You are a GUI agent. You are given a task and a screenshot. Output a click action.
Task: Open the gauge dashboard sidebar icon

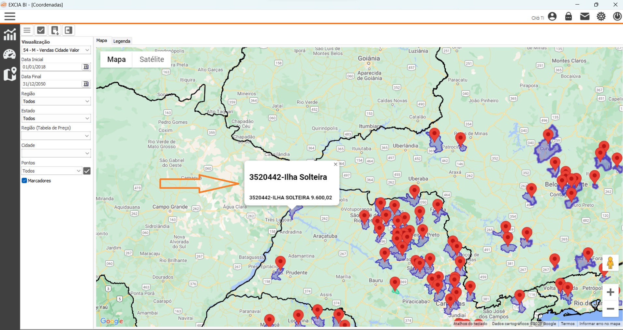pos(10,54)
